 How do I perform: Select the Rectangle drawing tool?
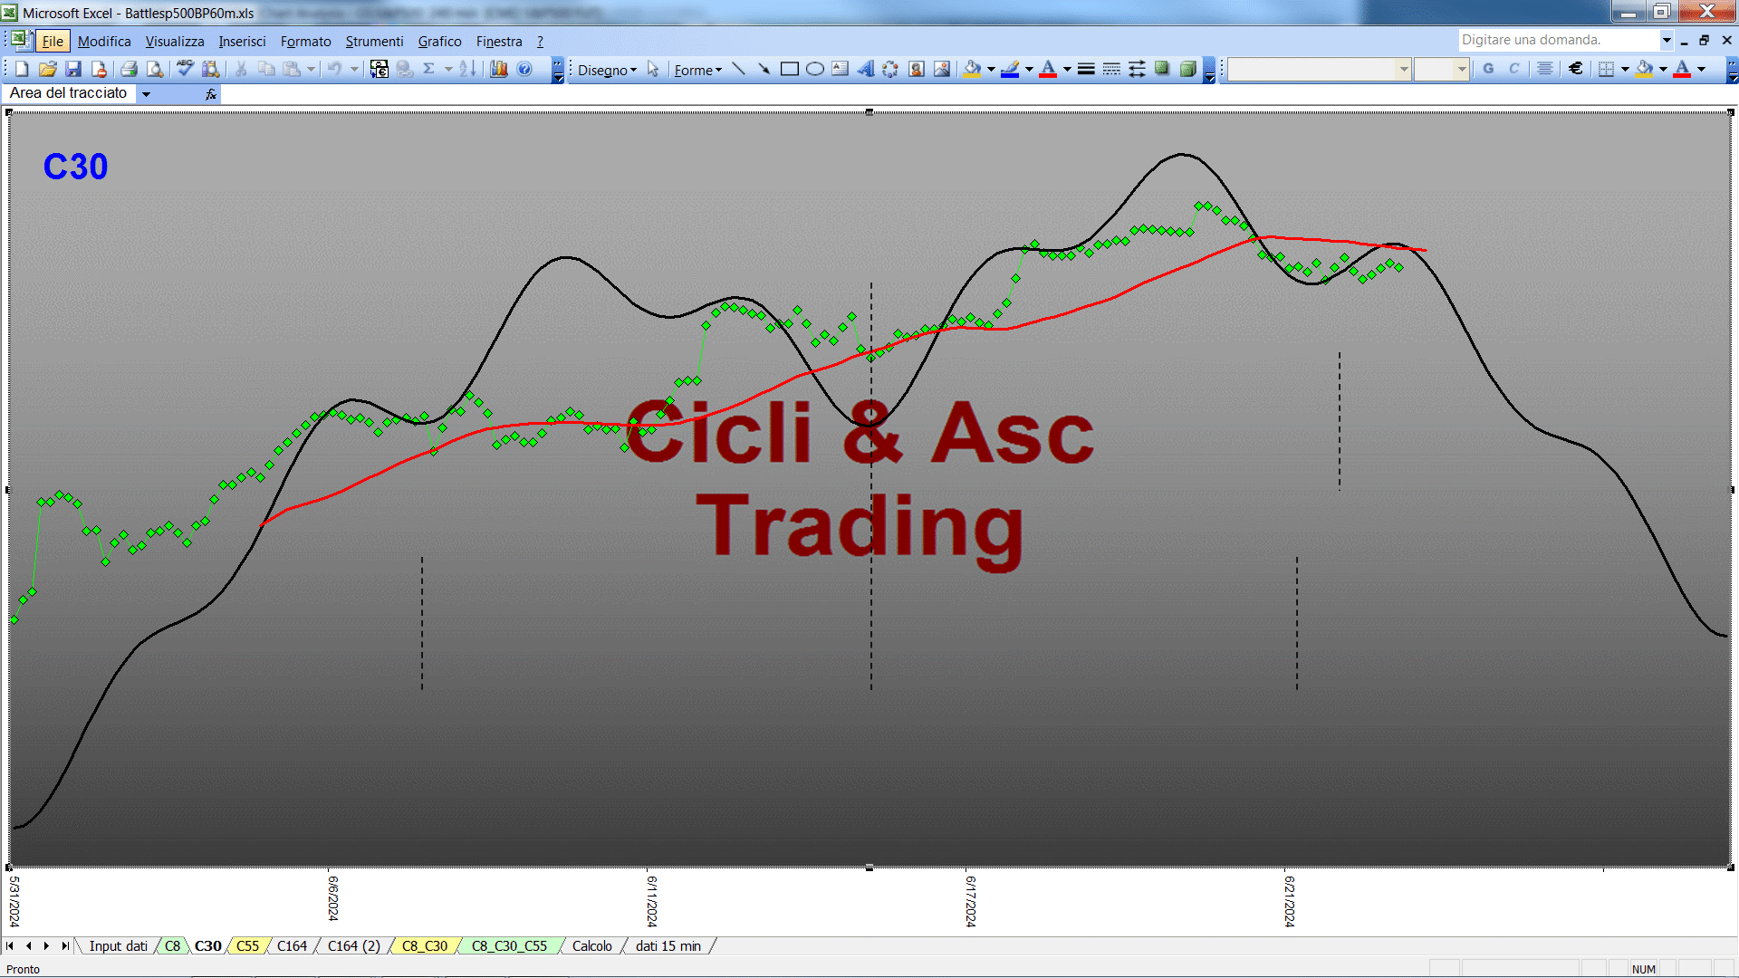(x=789, y=70)
